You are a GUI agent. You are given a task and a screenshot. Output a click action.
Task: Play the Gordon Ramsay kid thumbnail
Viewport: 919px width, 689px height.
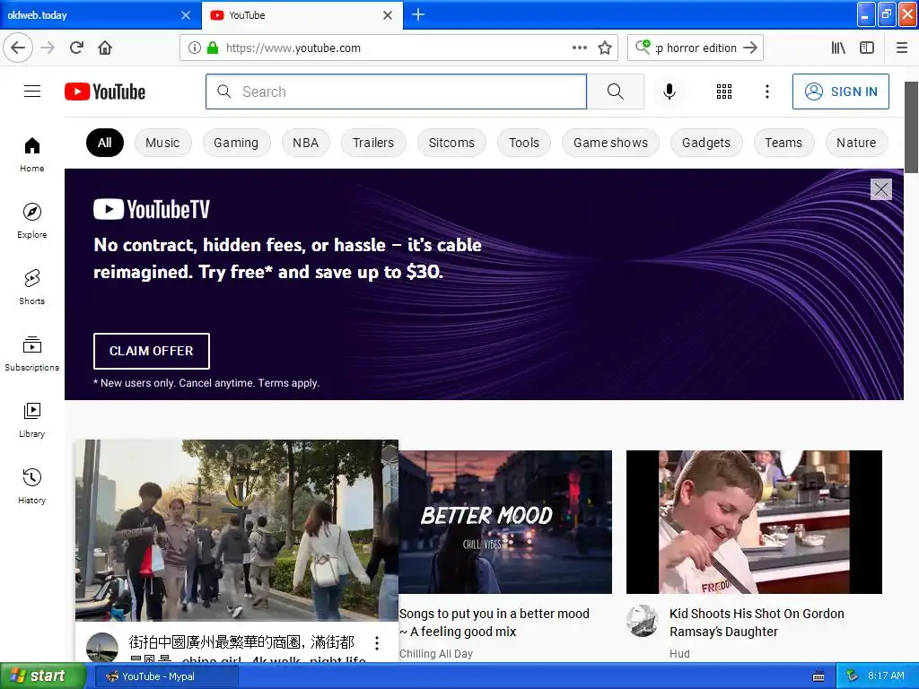pos(754,522)
